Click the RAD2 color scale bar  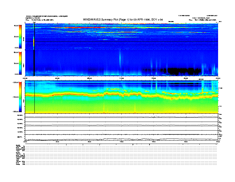coord(20,37)
